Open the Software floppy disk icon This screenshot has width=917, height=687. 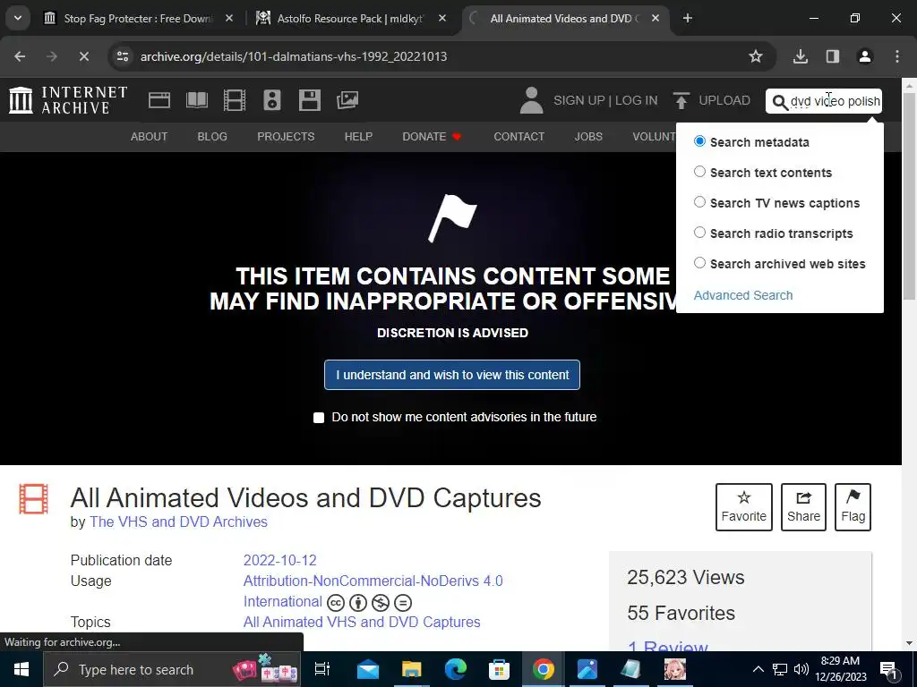[x=309, y=100]
